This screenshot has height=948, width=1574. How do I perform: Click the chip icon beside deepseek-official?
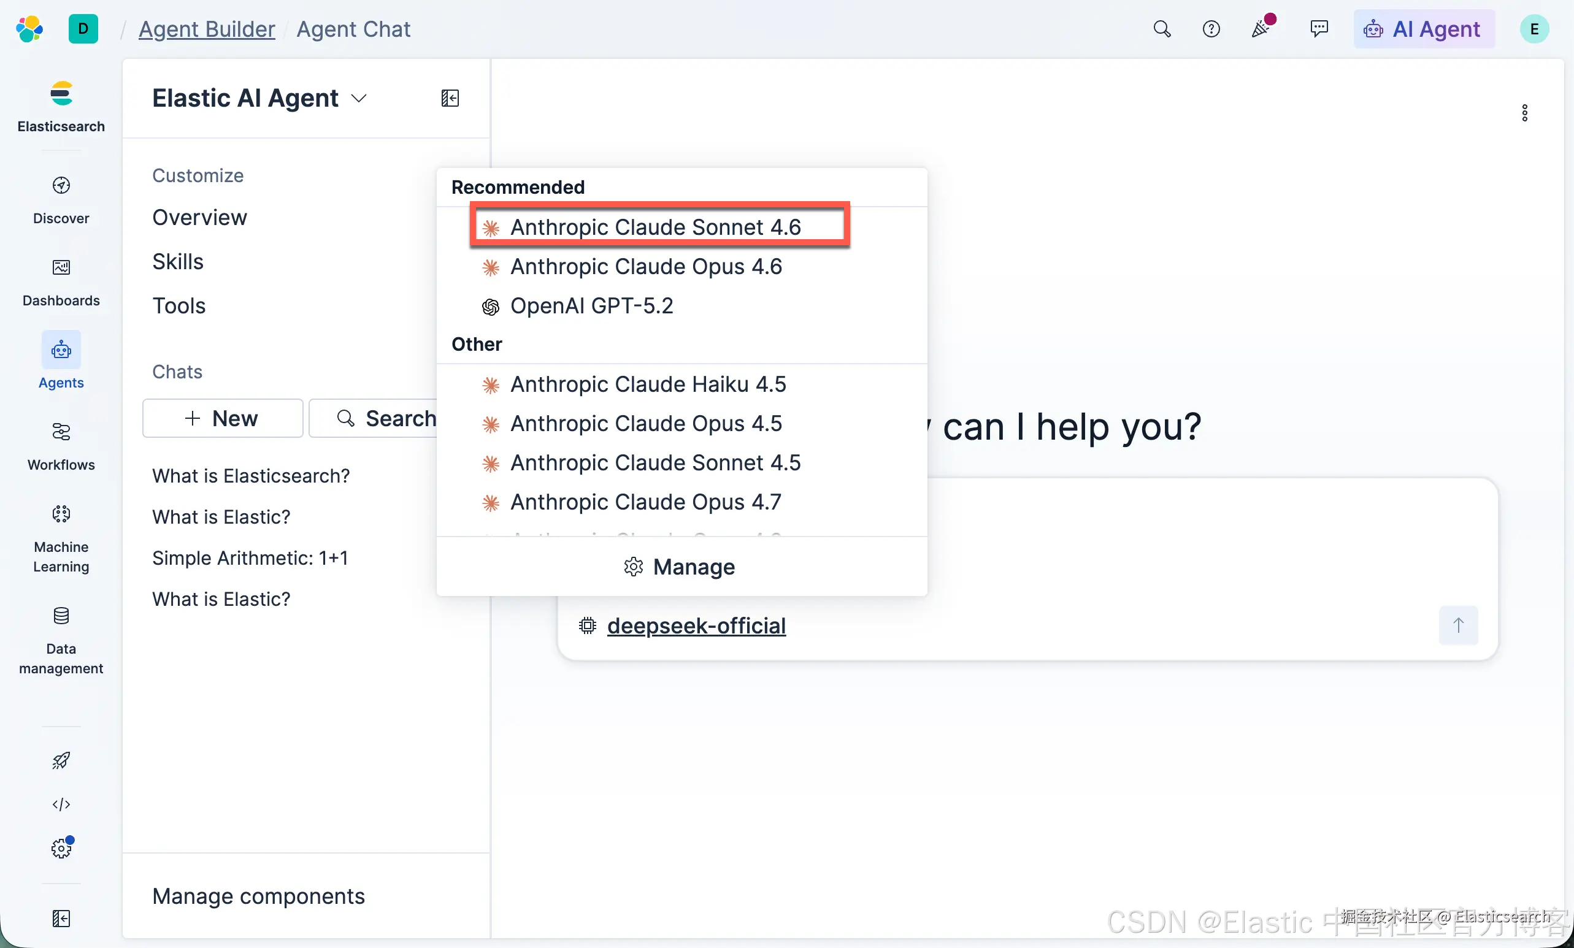pyautogui.click(x=587, y=625)
